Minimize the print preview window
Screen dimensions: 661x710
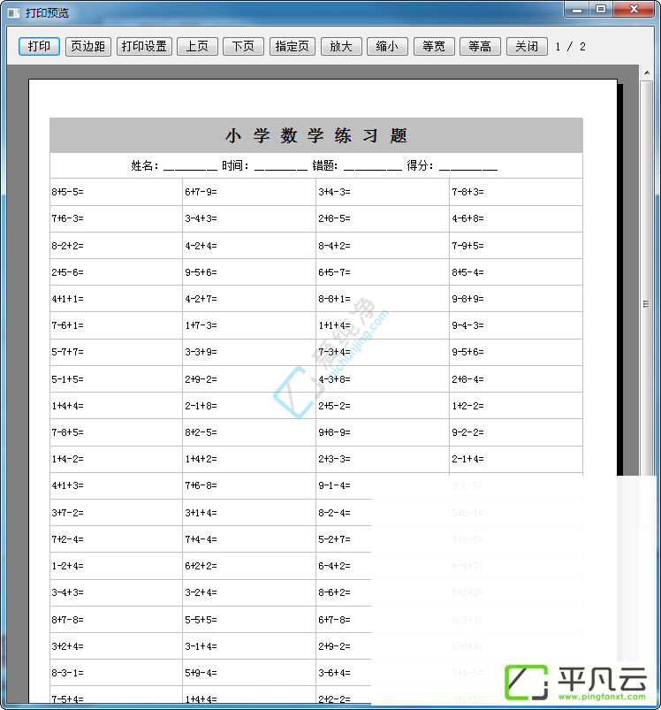coord(577,9)
